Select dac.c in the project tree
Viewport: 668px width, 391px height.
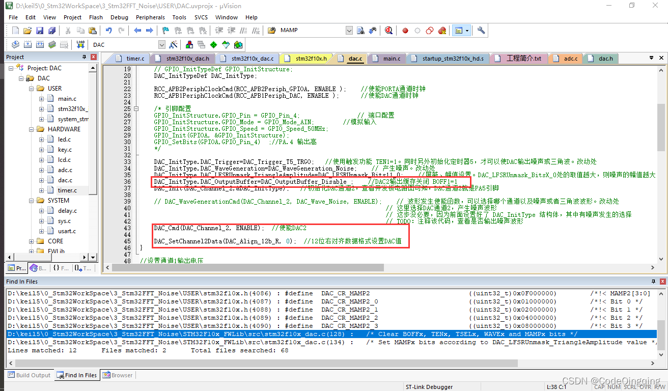click(65, 180)
